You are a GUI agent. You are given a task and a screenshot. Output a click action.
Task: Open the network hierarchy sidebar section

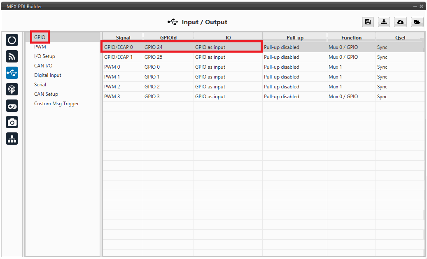12,139
